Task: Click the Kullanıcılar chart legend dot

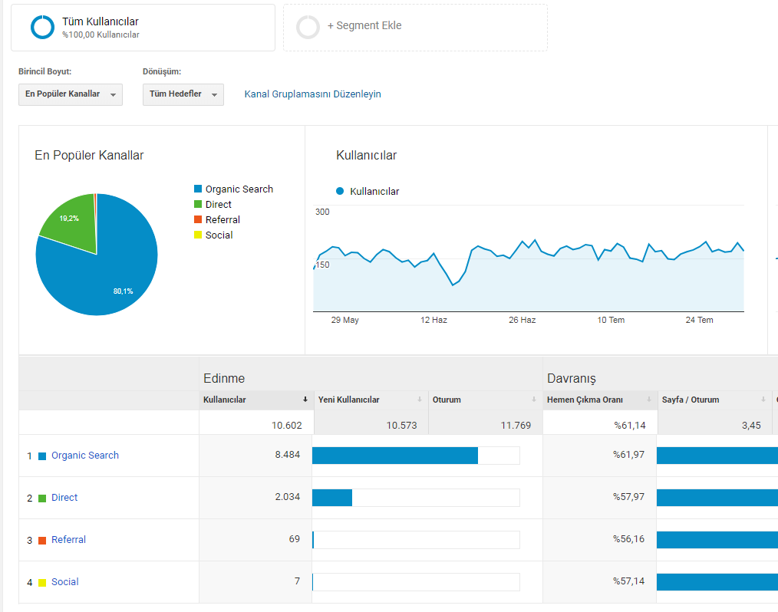Action: [x=340, y=191]
